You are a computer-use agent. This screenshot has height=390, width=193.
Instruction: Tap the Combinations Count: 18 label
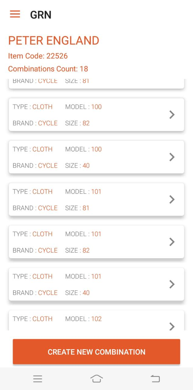click(x=48, y=69)
